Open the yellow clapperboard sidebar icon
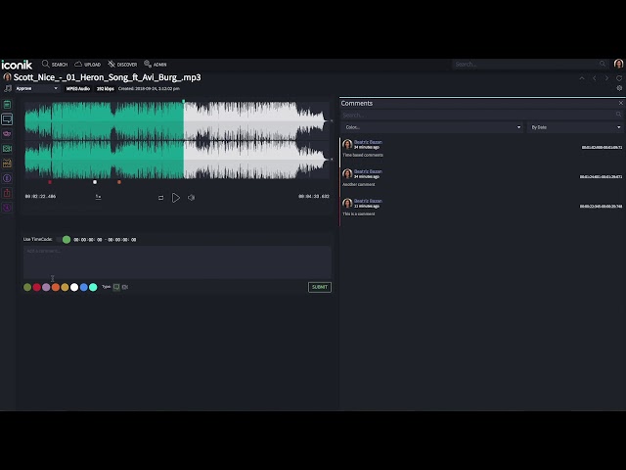The height and width of the screenshot is (470, 626). [x=7, y=164]
